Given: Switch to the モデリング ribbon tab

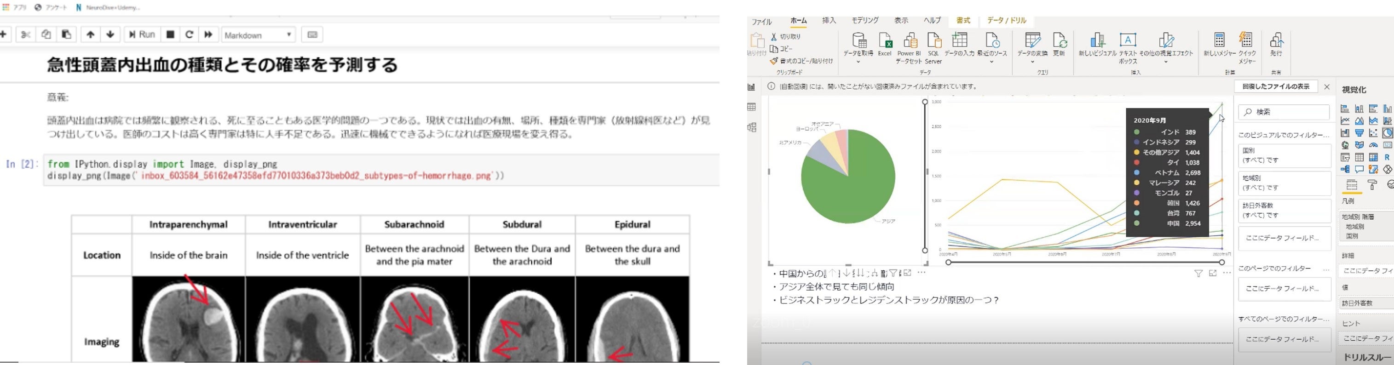Looking at the screenshot, I should pyautogui.click(x=865, y=21).
